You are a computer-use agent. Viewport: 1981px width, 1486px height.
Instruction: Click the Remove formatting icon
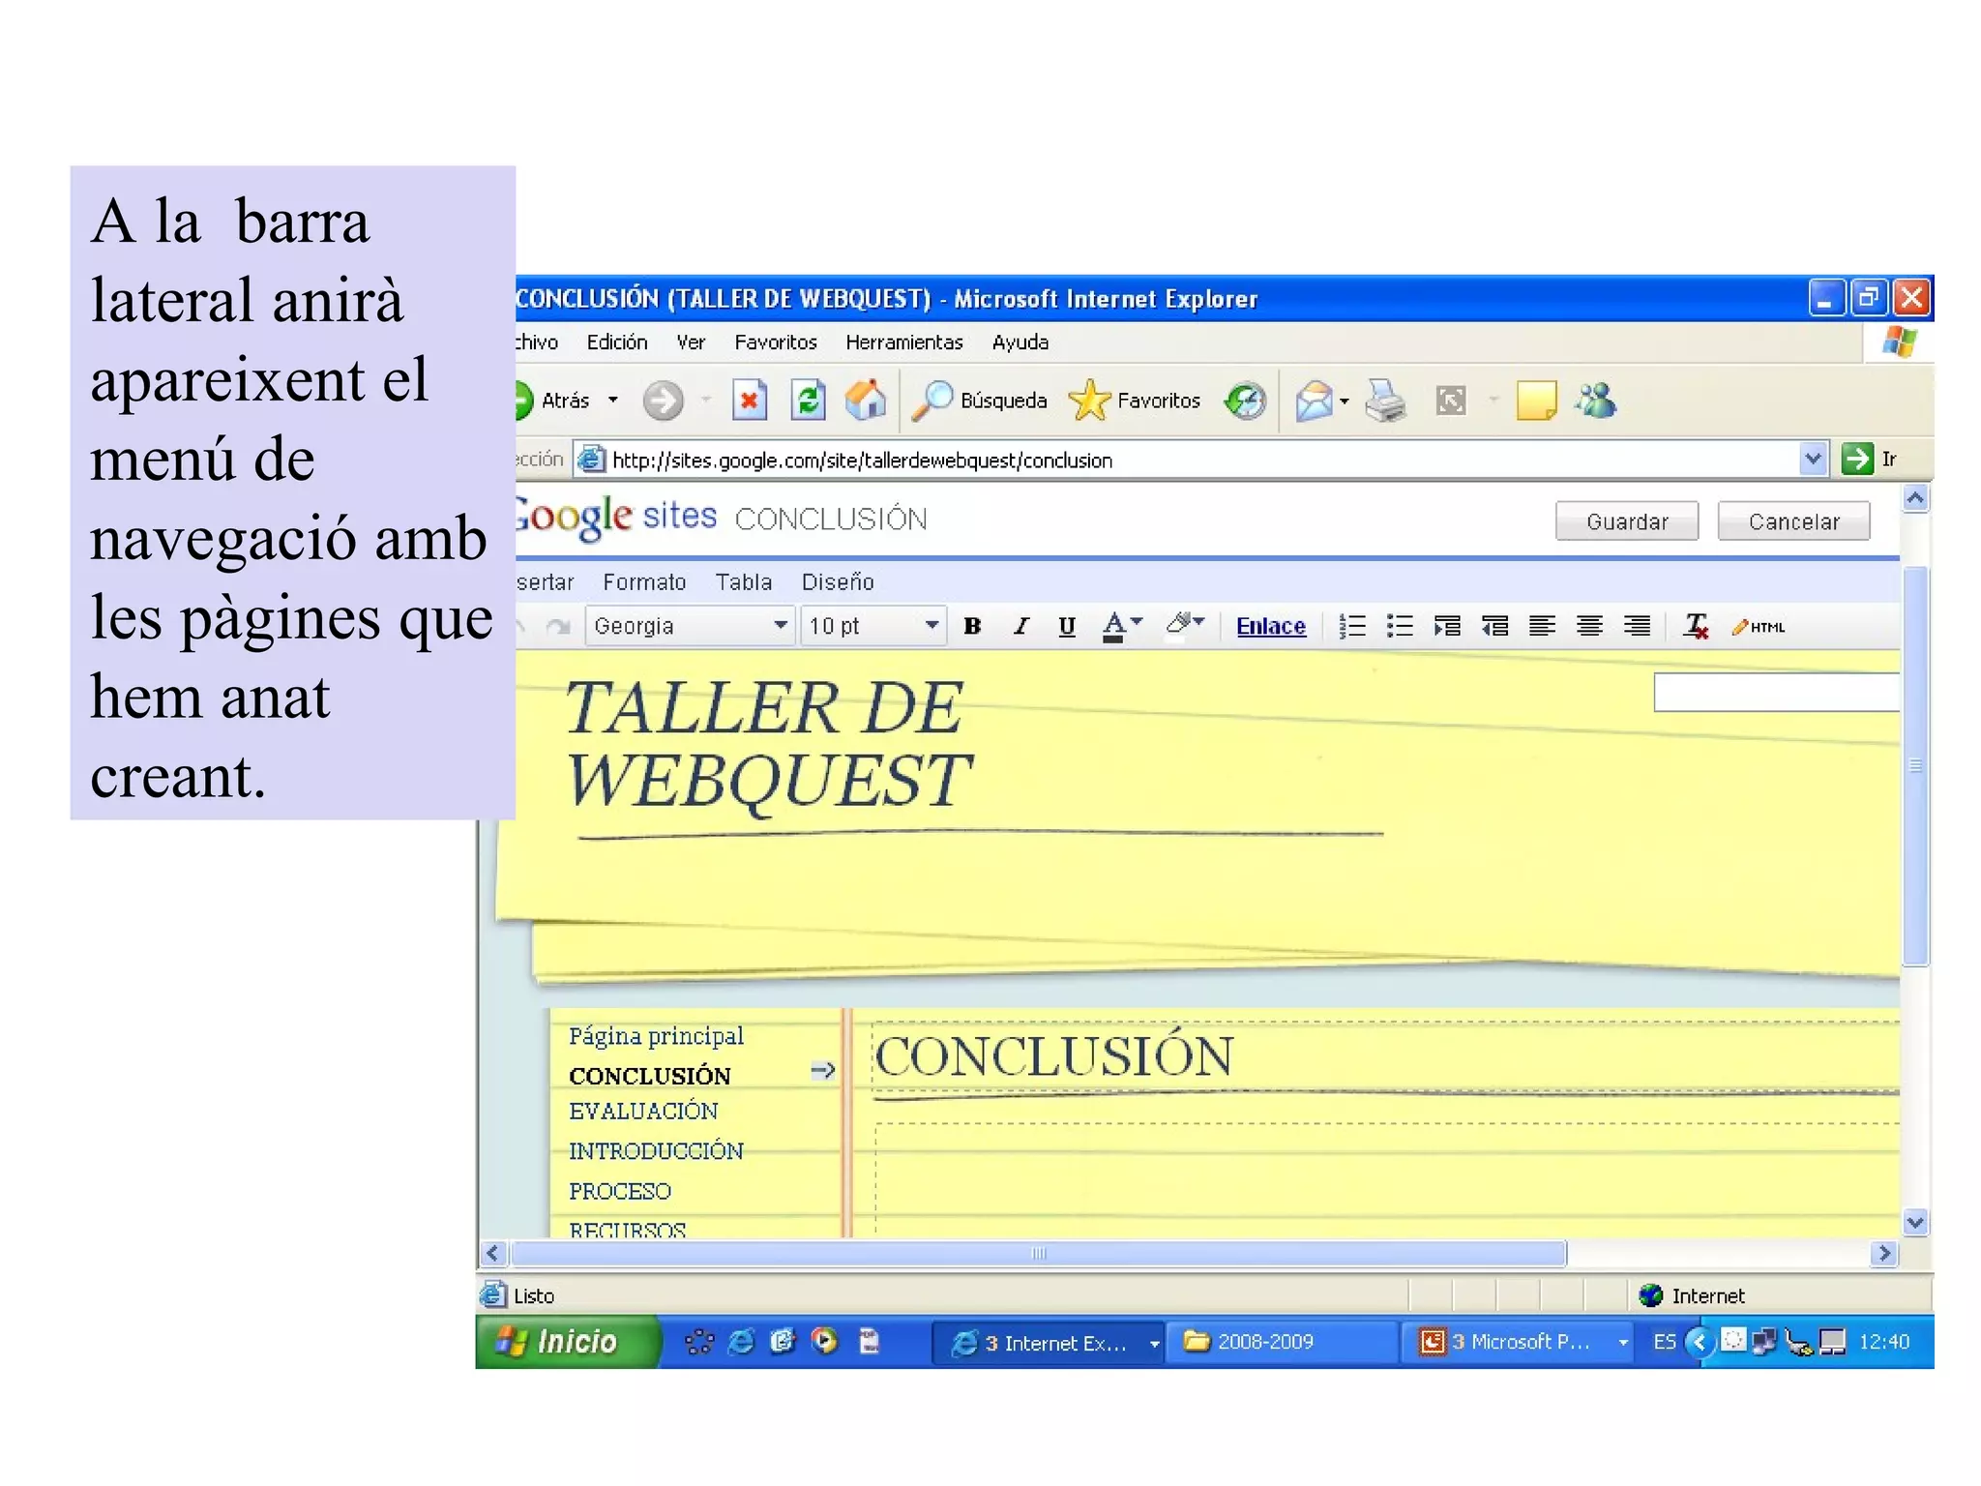pyautogui.click(x=1695, y=626)
